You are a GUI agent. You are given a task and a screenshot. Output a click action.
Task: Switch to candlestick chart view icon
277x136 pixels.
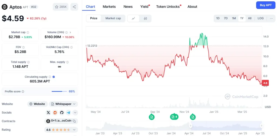click(x=145, y=18)
